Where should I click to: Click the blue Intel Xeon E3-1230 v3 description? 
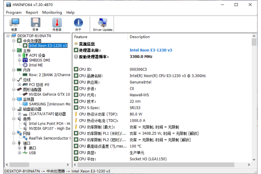[x=151, y=50]
